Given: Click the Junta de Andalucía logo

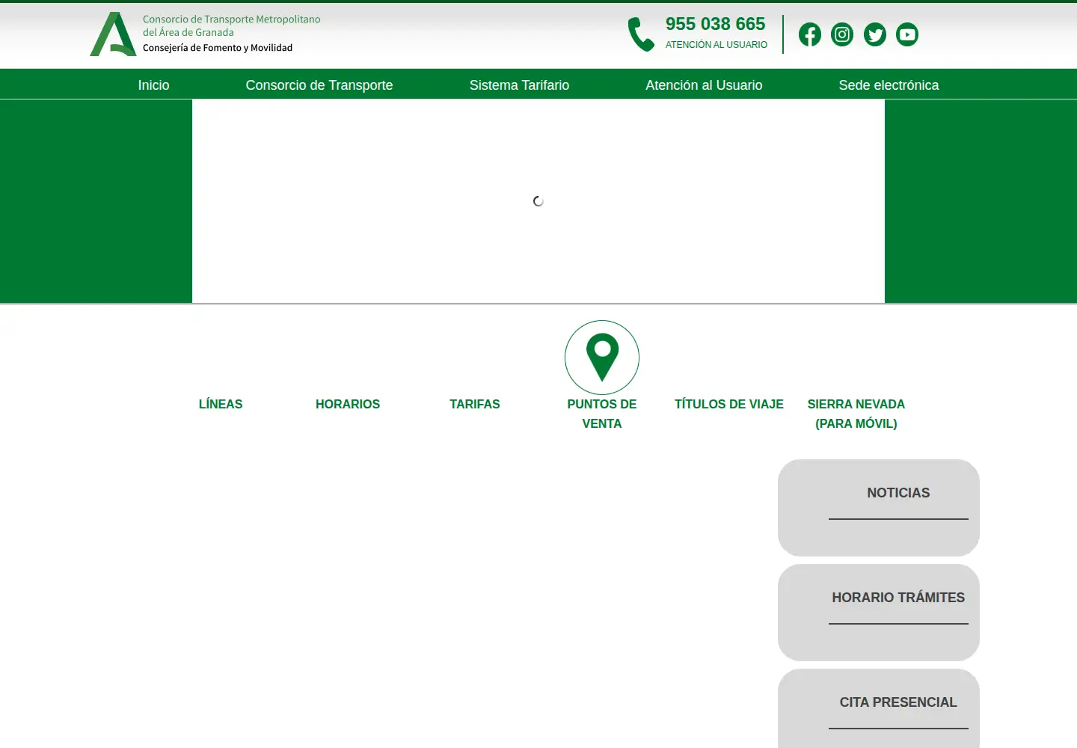Looking at the screenshot, I should click(113, 34).
